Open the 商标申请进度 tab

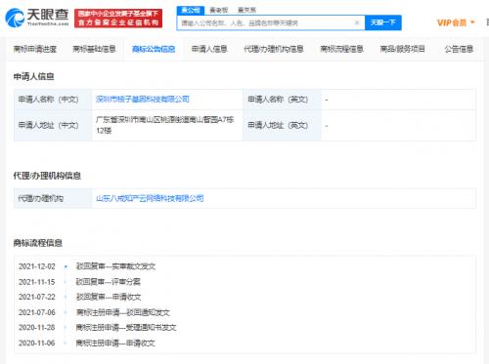(35, 49)
